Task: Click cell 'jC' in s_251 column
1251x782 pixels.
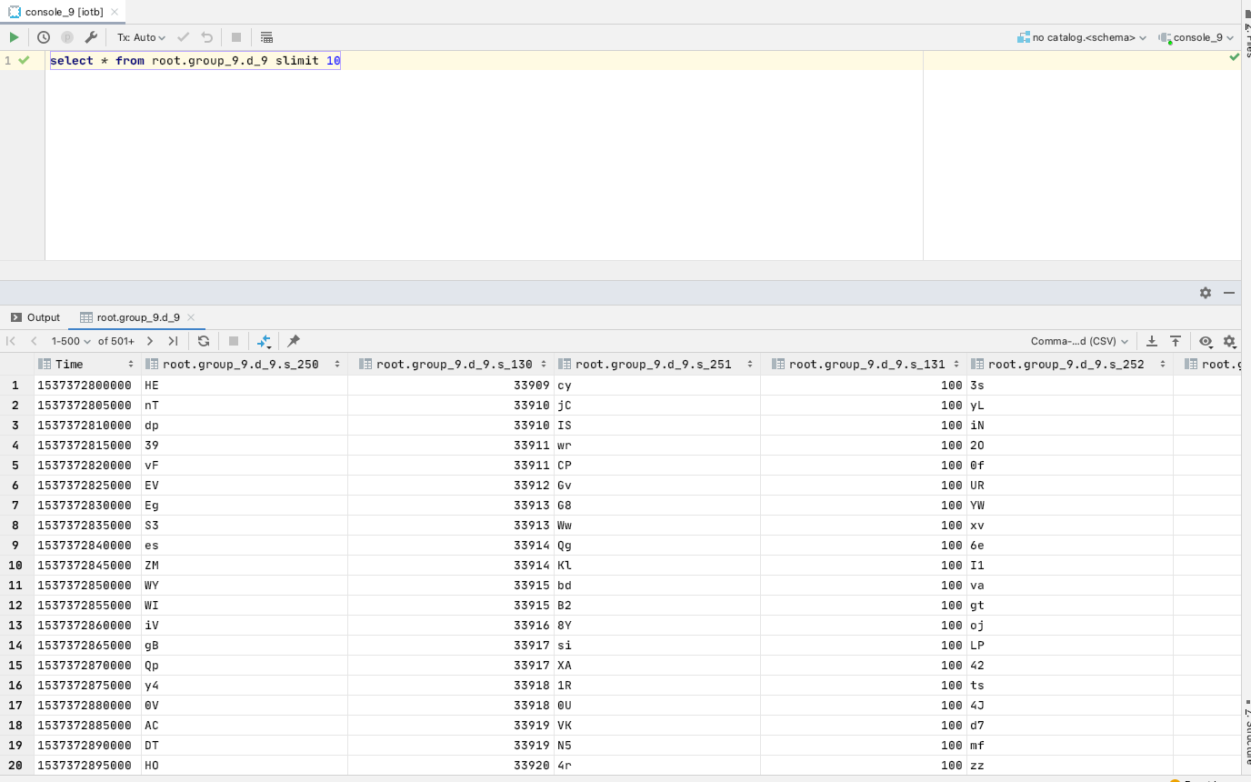Action: [x=657, y=406]
